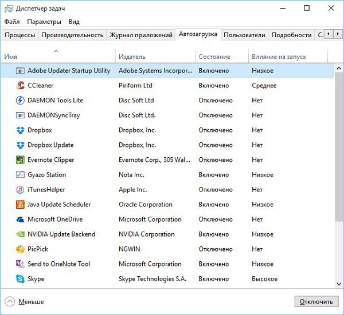
Task: Select the Evernote Clipper icon
Action: pos(20,160)
